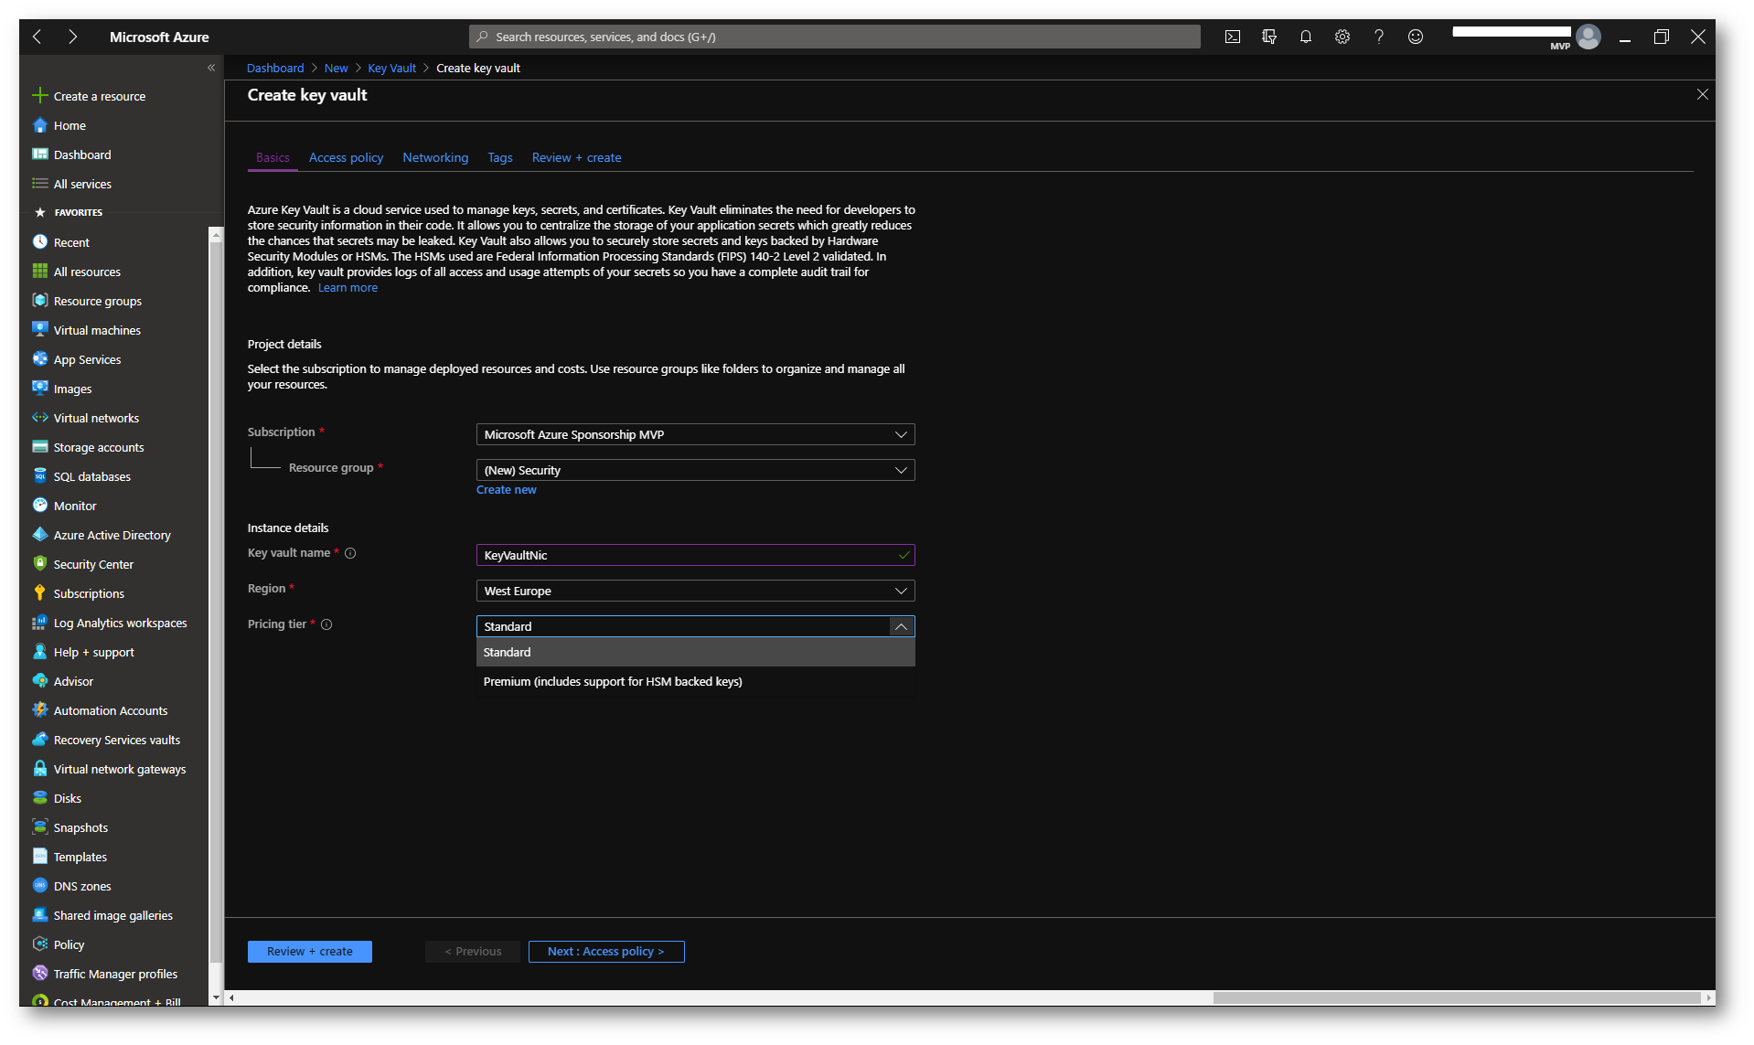Click the Subscriptions key icon
1754x1045 pixels.
pos(39,593)
